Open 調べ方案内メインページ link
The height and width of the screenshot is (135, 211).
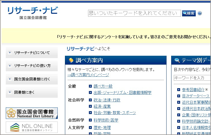88,75
